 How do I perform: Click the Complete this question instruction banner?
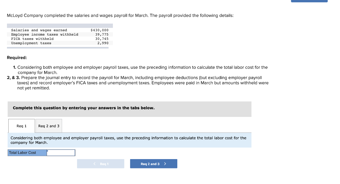[x=129, y=109]
